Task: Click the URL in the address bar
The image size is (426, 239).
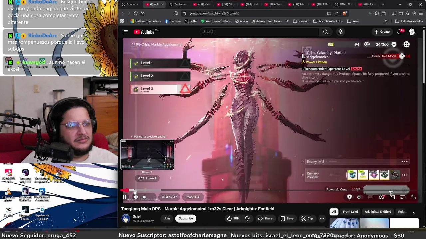Action: 214,13
